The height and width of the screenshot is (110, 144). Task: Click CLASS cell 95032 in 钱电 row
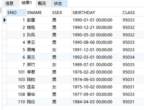(x=133, y=28)
